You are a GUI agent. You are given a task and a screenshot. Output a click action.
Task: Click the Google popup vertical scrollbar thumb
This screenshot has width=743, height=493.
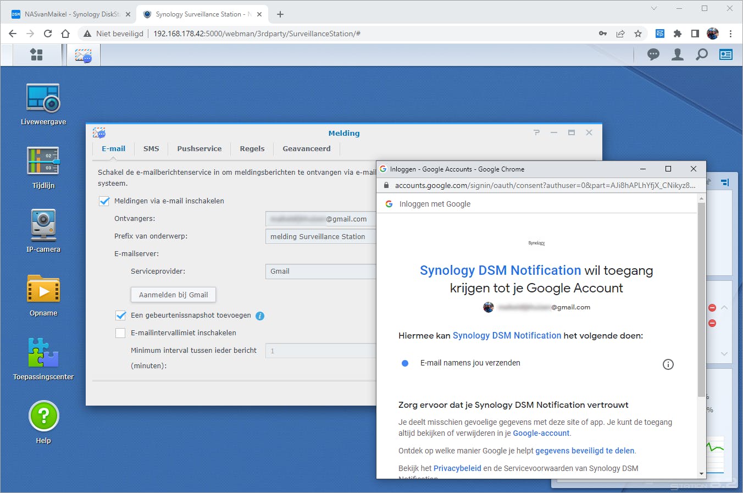tap(701, 299)
